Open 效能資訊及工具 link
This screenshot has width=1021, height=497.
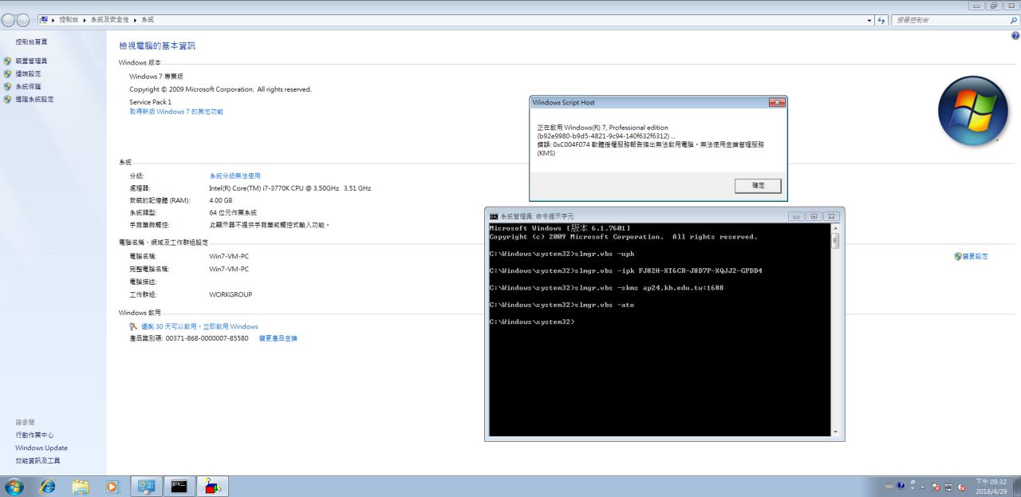click(x=37, y=460)
